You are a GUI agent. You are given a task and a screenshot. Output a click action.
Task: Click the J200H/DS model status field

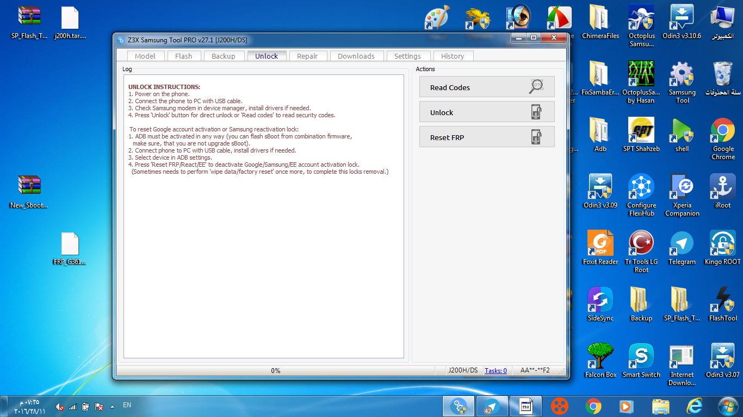(x=463, y=370)
